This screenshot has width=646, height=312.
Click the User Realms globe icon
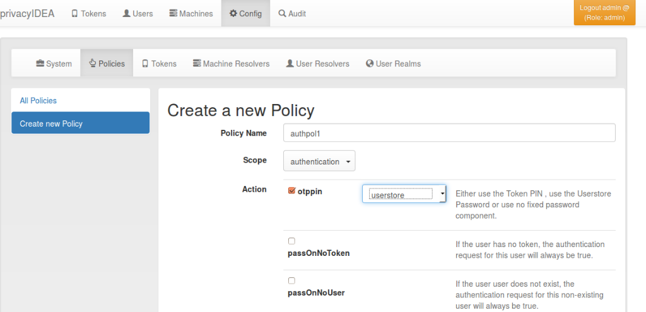pyautogui.click(x=370, y=64)
